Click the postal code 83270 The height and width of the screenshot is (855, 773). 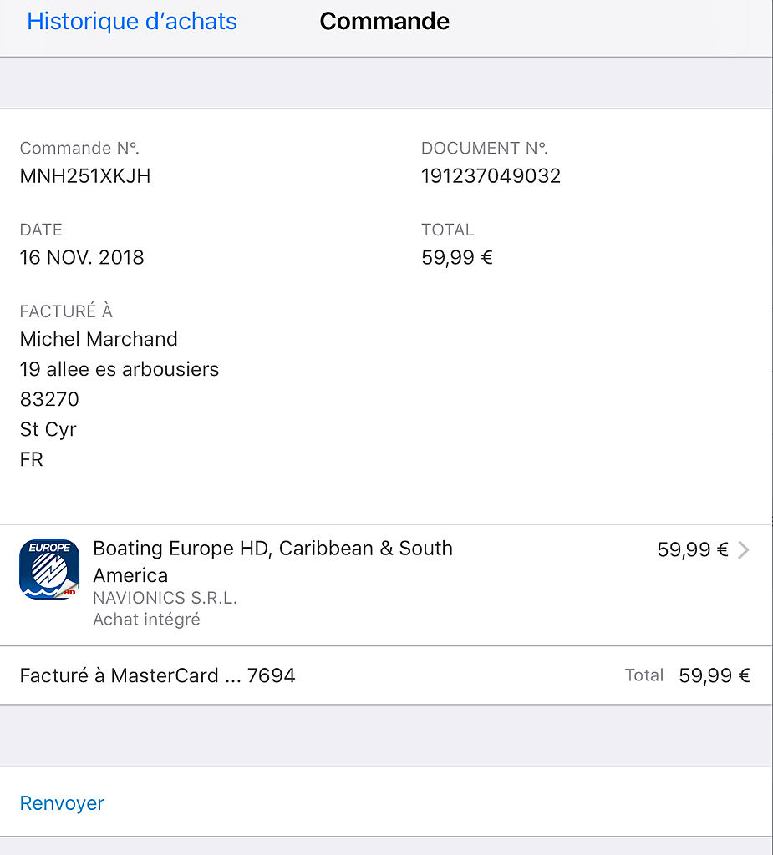click(x=49, y=399)
